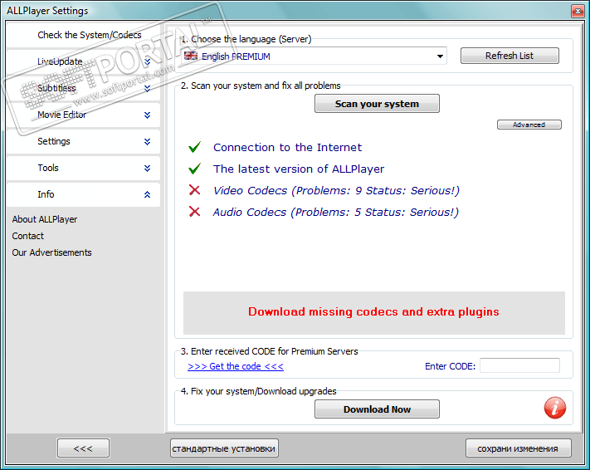
Task: Click Download missing codecs and extra plugins banner
Action: click(x=374, y=312)
